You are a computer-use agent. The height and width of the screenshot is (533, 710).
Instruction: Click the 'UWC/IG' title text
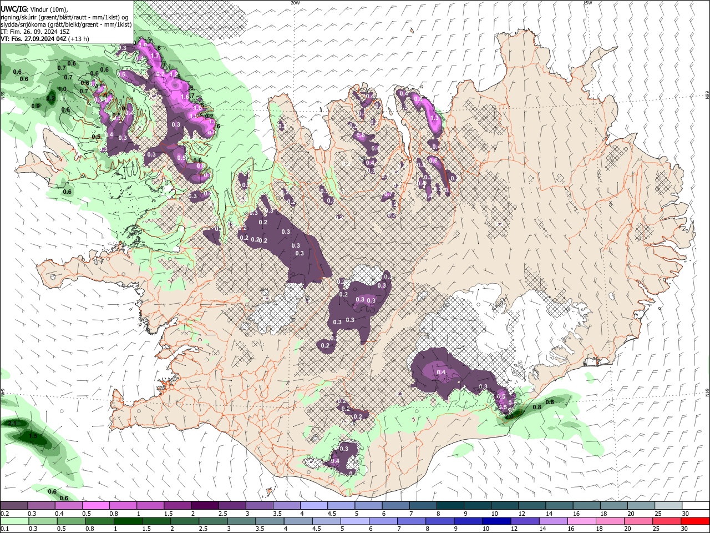click(13, 9)
